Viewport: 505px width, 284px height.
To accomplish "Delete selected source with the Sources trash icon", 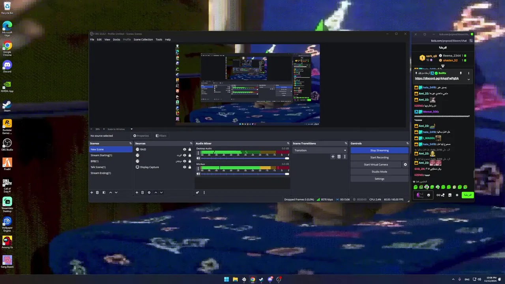I will point(142,192).
